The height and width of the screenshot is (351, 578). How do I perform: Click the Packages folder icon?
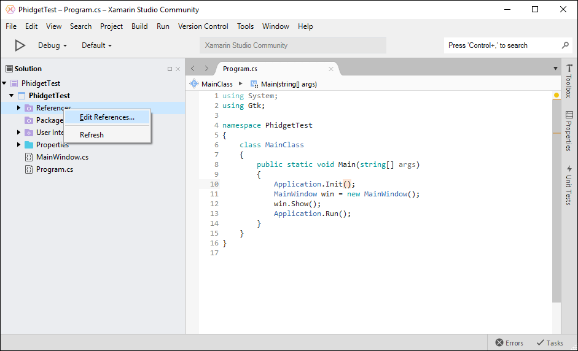[29, 120]
